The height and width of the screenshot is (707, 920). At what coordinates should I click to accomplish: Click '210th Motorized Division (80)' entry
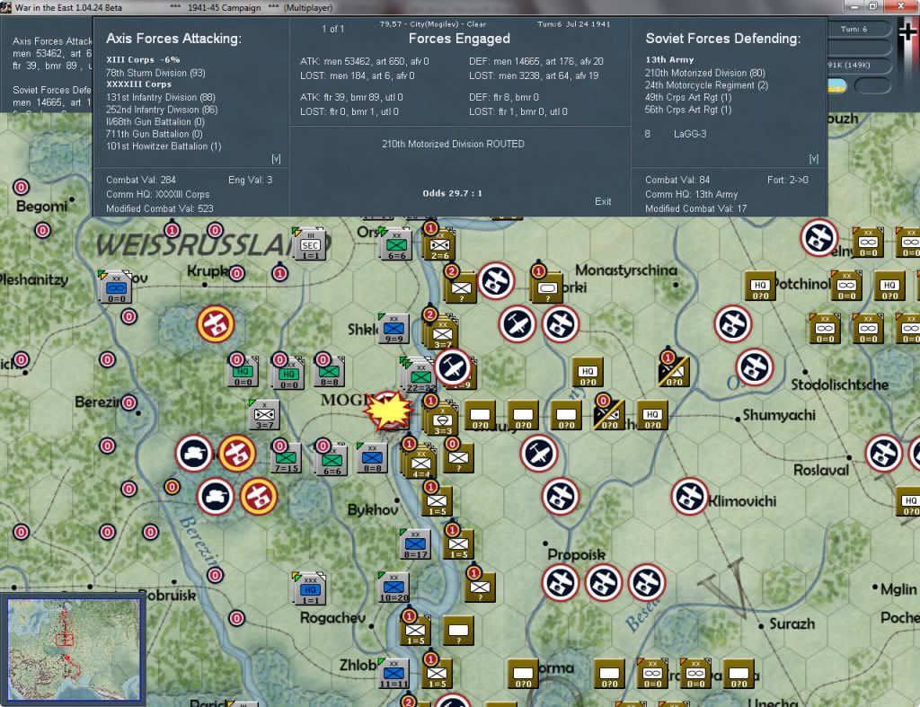705,73
